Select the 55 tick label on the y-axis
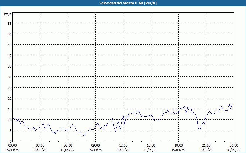 9,23
